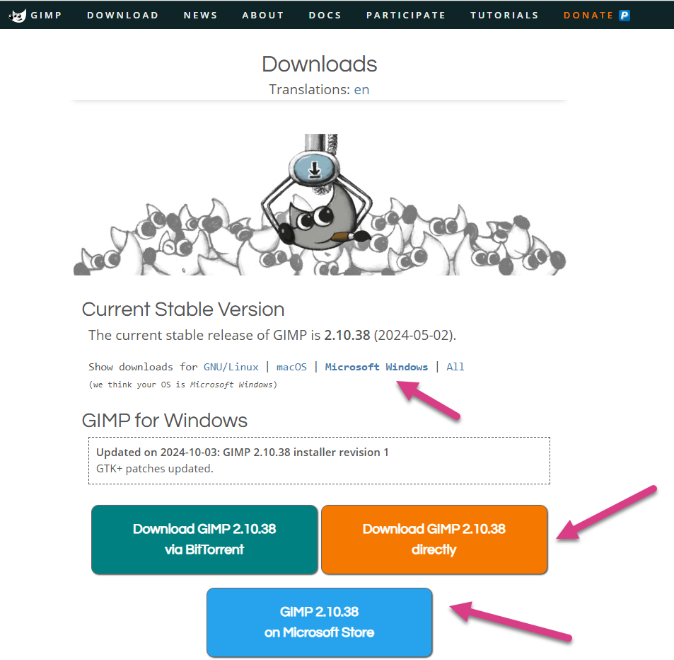Viewport: 674px width, 660px height.
Task: Open the Participate menu item
Action: [406, 16]
